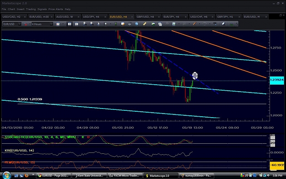286x179 pixels.
Task: Click the cyan 1.23924 current price label
Action: (x=277, y=80)
